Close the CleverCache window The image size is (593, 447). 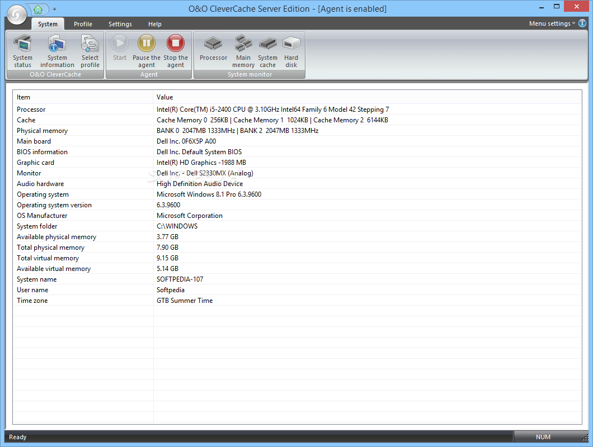[577, 6]
